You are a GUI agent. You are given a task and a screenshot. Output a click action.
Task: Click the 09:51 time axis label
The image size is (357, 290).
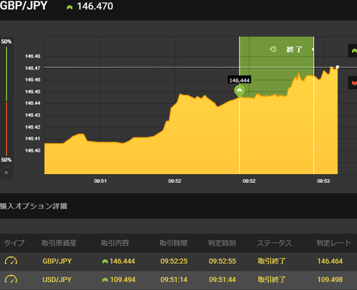[x=100, y=181]
